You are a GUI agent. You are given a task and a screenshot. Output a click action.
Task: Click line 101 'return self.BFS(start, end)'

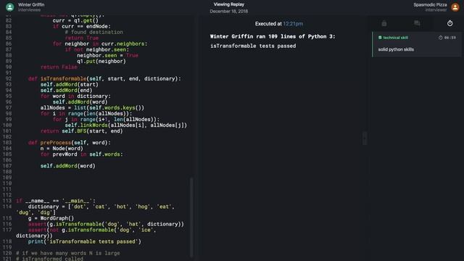tap(81, 131)
